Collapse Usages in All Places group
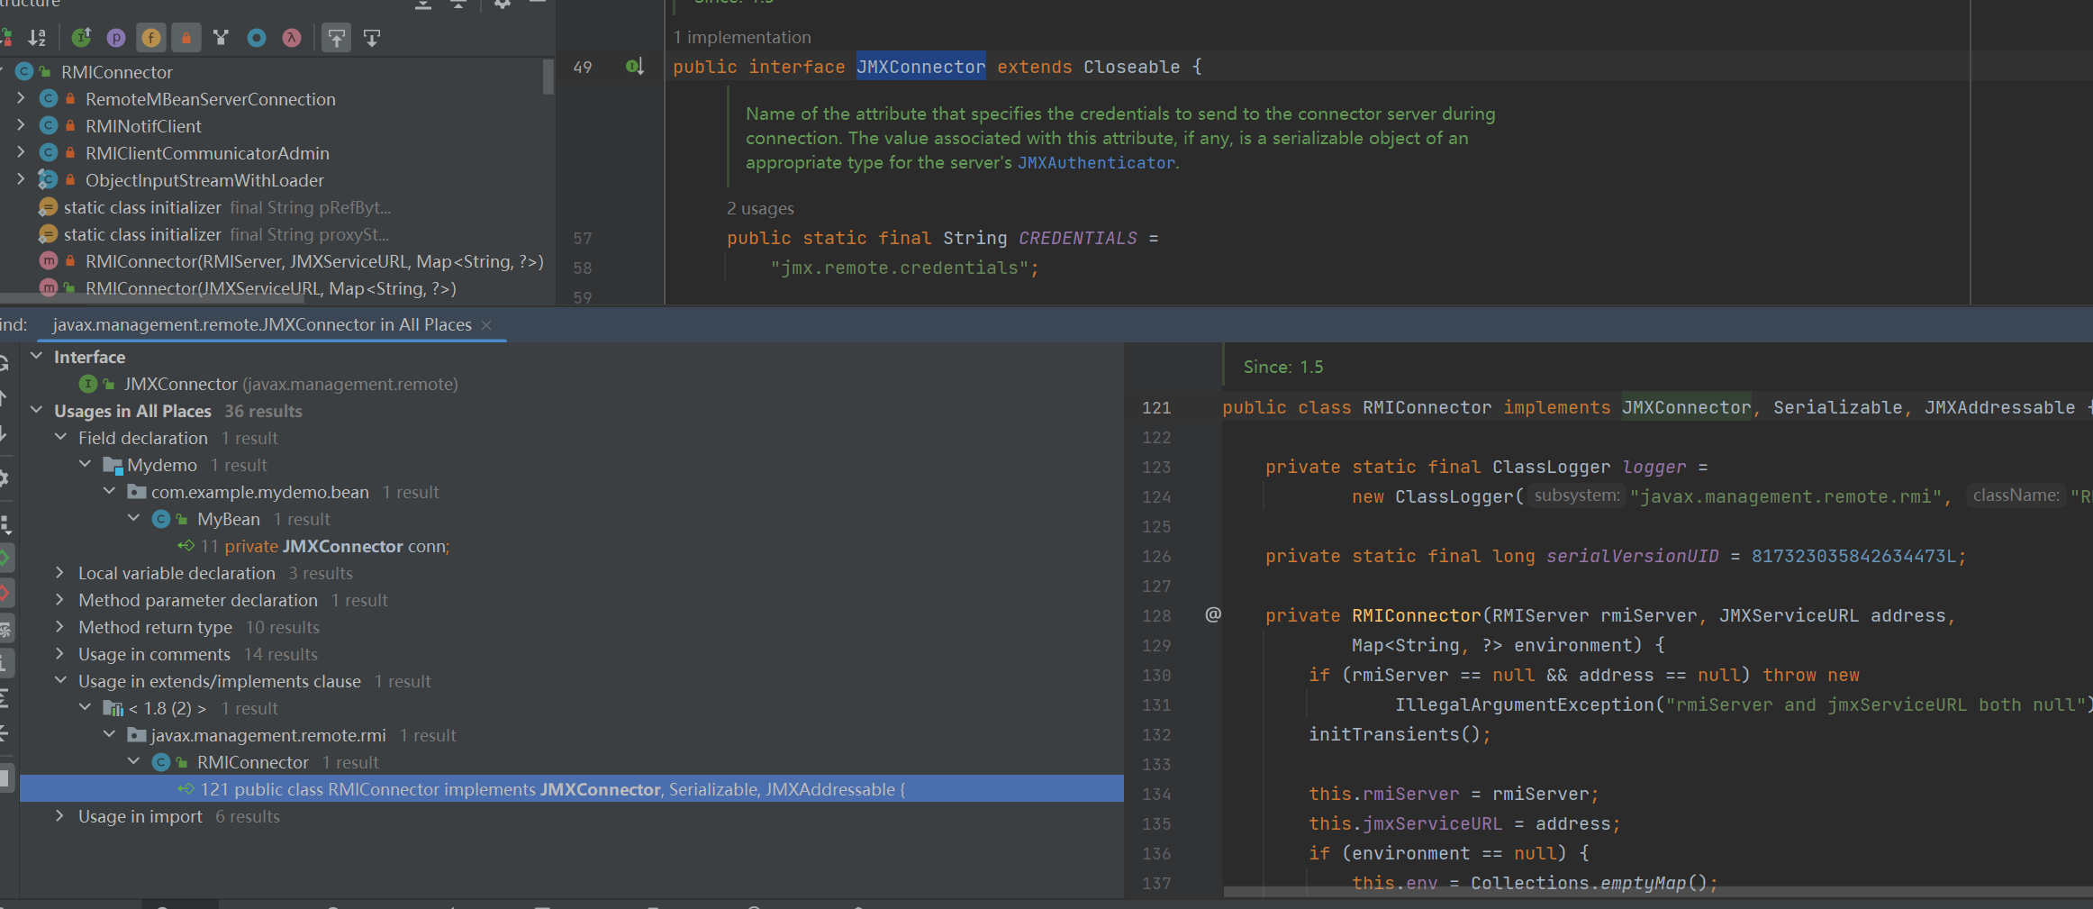Viewport: 2093px width, 909px height. click(37, 411)
